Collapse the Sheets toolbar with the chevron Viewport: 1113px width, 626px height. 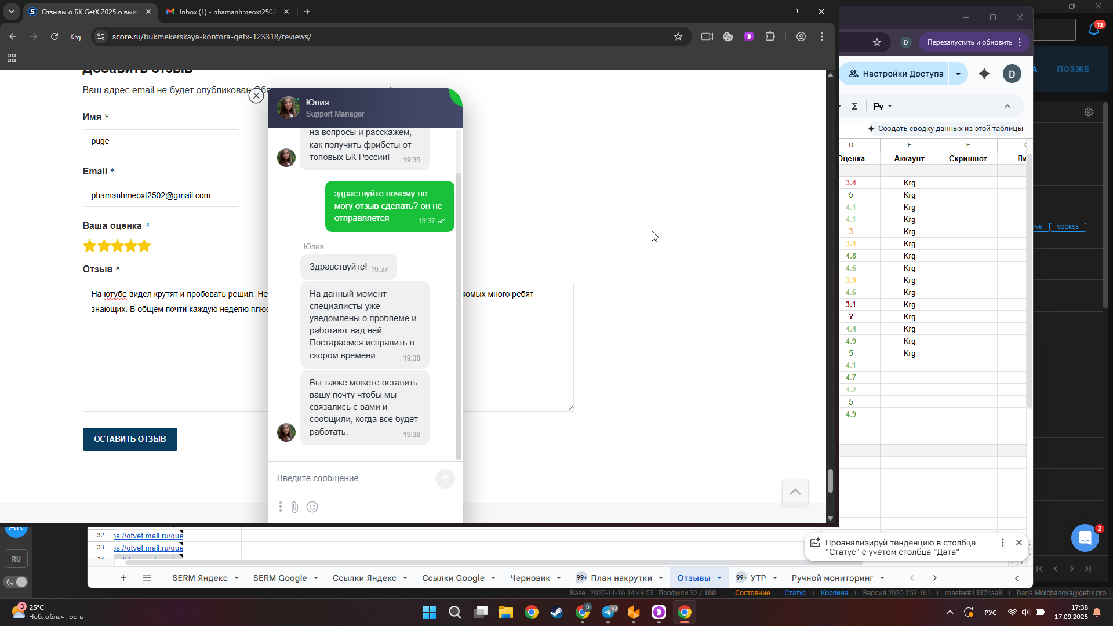pyautogui.click(x=1007, y=106)
